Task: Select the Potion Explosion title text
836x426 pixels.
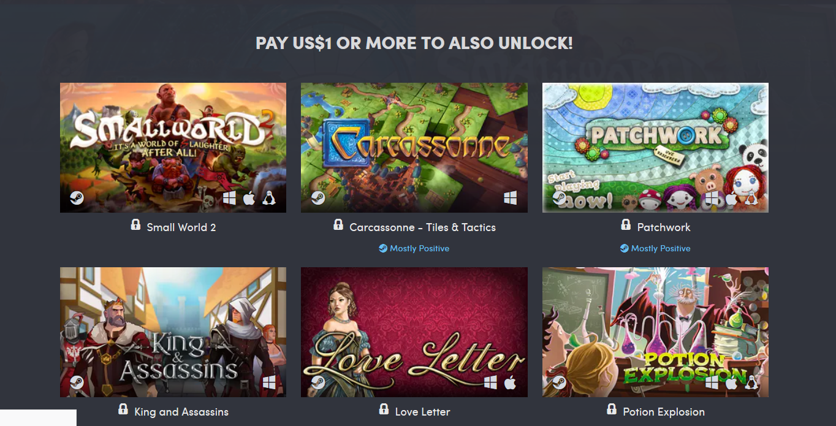Action: tap(664, 412)
